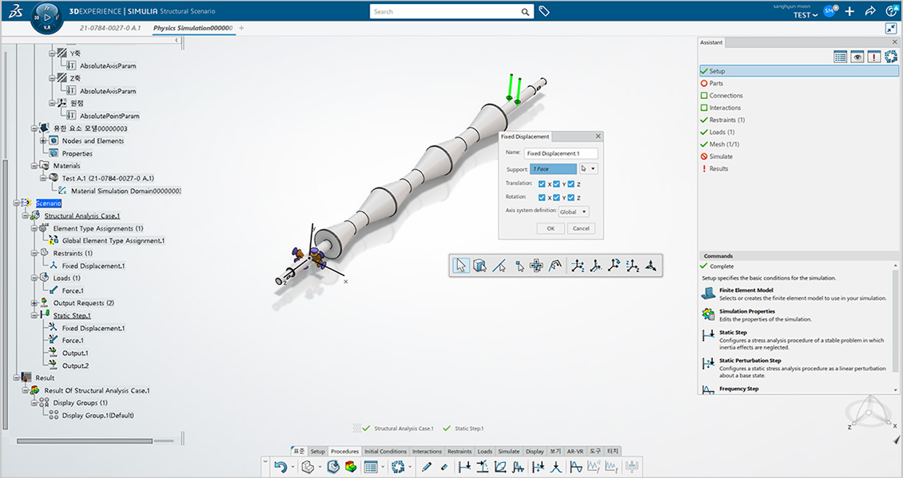Expand the Output Requests (2) node
Screen dimensions: 903x478
pyautogui.click(x=34, y=302)
